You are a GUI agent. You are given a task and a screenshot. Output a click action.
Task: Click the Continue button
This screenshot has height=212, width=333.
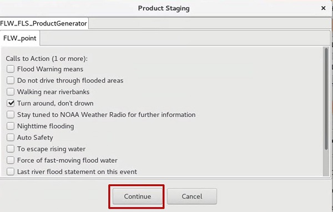[x=138, y=197]
